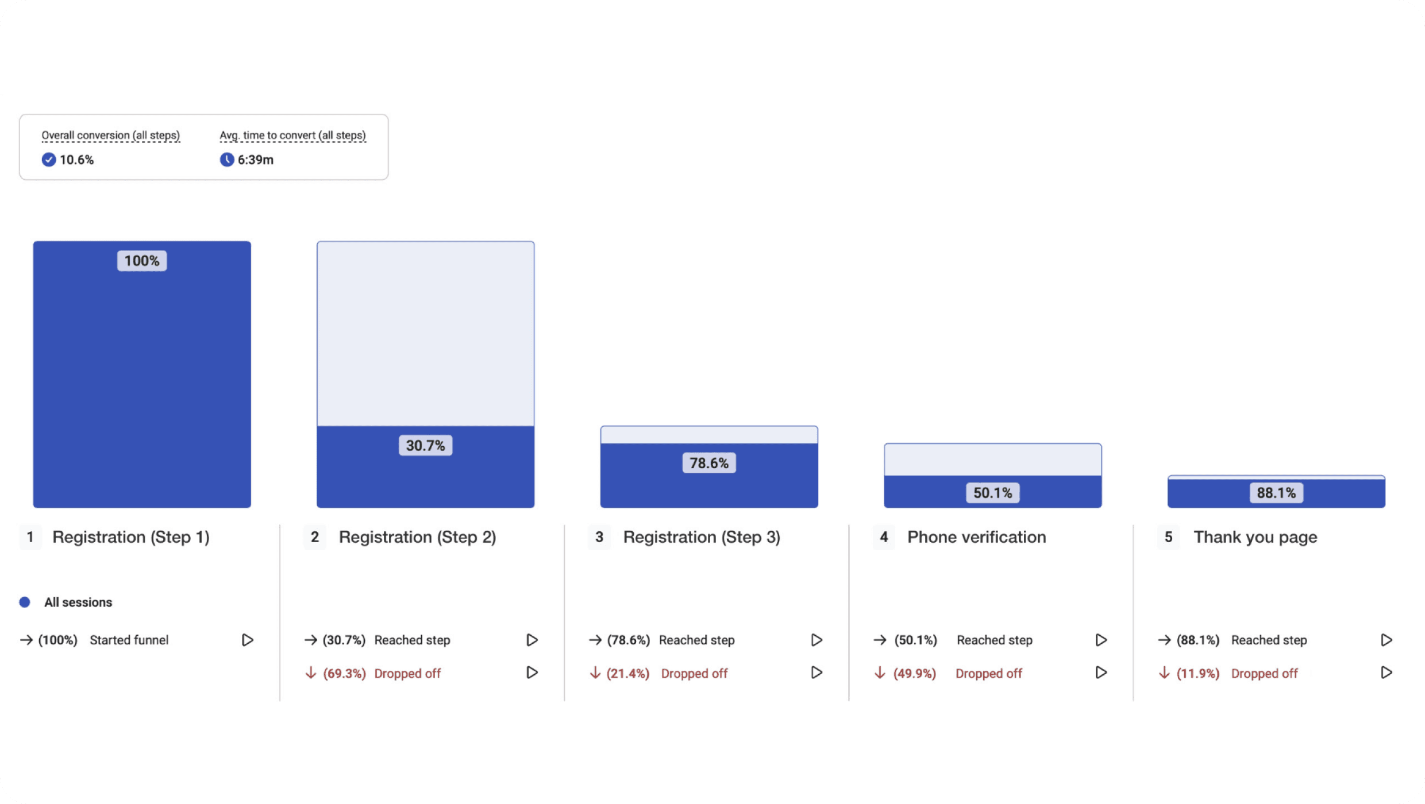The height and width of the screenshot is (804, 1425).
Task: Play sessions that reached Thank you page
Action: [x=1386, y=640]
